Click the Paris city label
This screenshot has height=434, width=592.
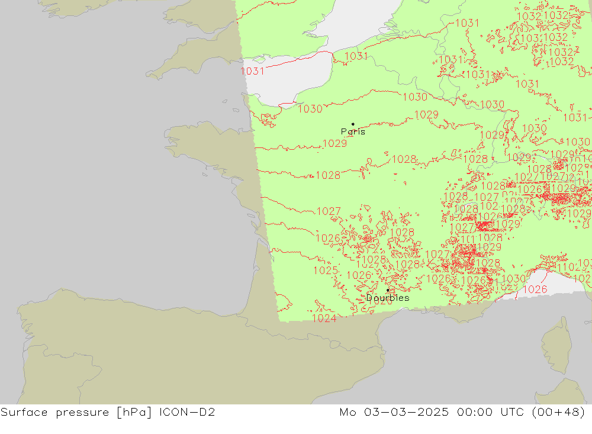click(353, 131)
